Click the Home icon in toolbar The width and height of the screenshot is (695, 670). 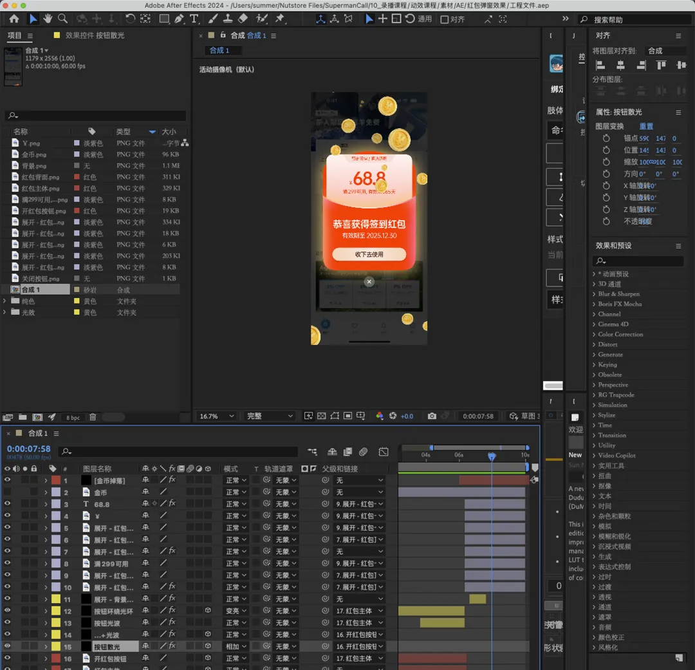pos(14,19)
